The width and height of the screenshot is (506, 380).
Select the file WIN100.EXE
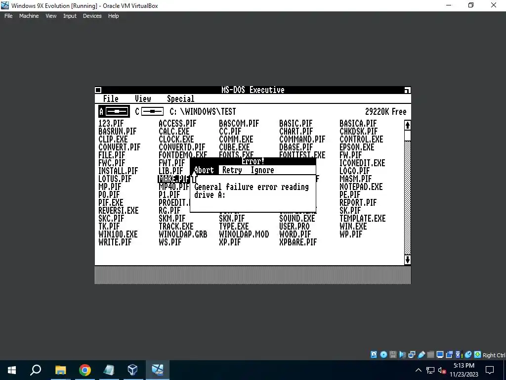[x=118, y=234]
